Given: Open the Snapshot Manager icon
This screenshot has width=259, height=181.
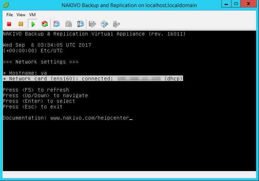Looking at the screenshot, I should point(80,24).
